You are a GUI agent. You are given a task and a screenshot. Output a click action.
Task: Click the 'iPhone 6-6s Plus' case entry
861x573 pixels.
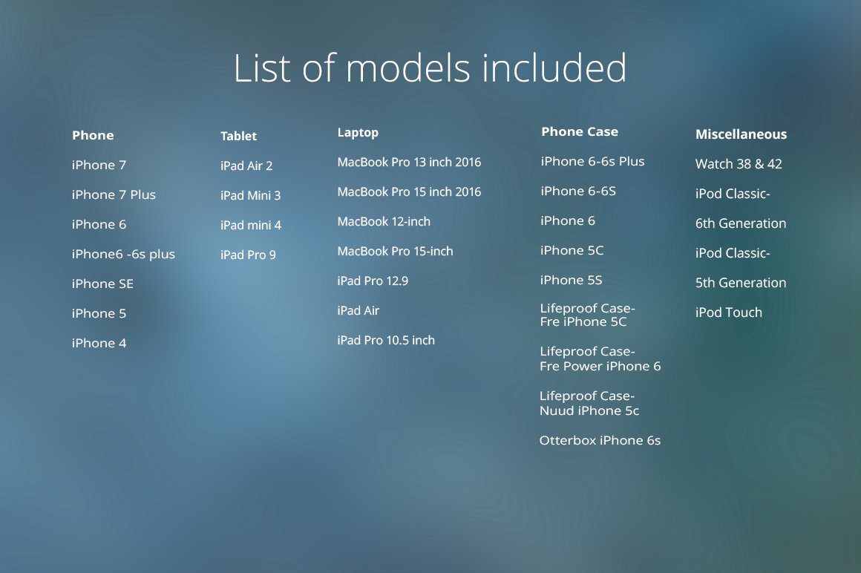click(592, 161)
